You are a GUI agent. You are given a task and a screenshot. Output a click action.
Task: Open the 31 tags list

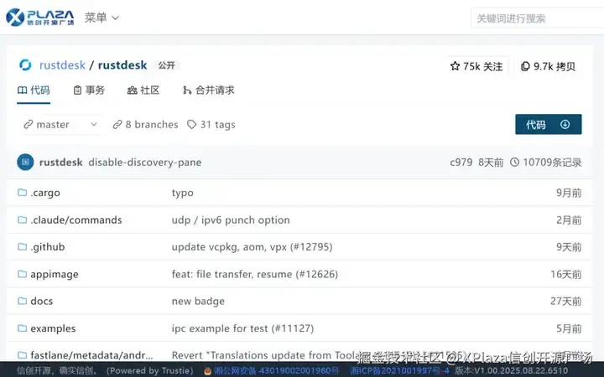[211, 125]
